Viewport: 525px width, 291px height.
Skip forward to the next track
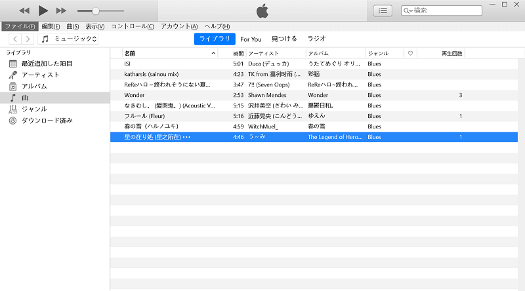coord(61,10)
